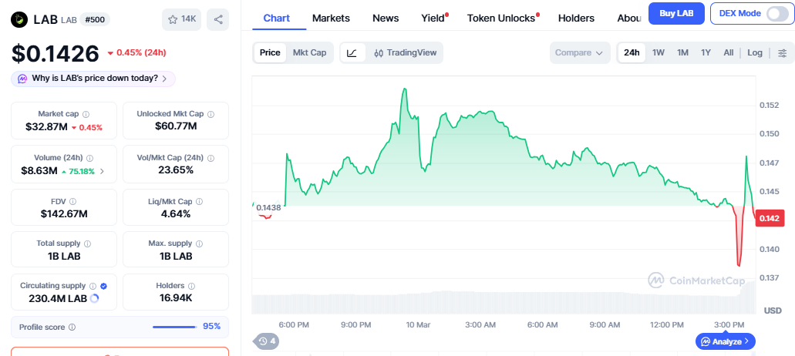The image size is (795, 356).
Task: Select the All time range
Action: 729,52
